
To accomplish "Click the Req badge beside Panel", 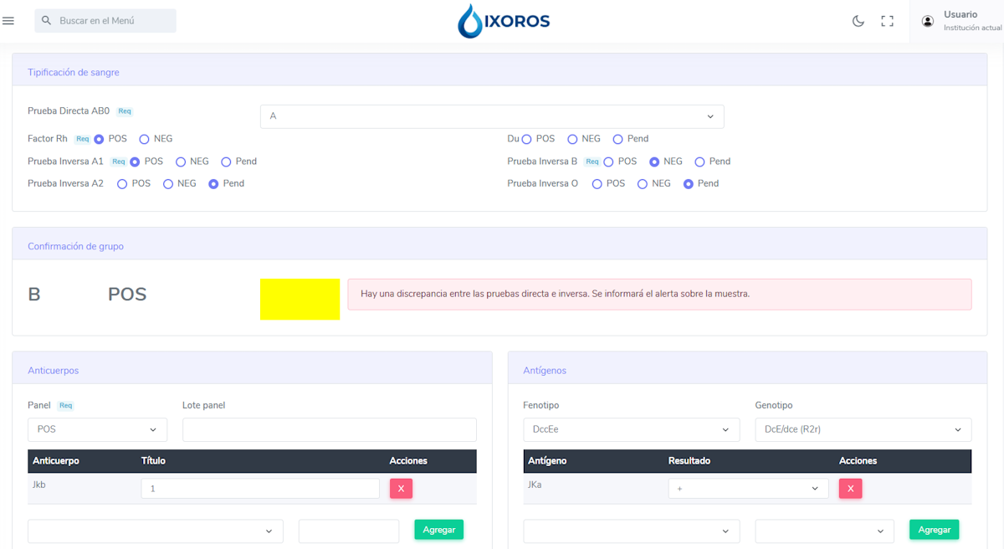I will (x=65, y=406).
